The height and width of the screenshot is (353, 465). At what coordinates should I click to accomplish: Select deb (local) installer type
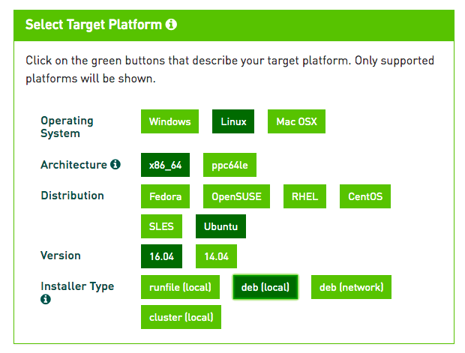[265, 287]
